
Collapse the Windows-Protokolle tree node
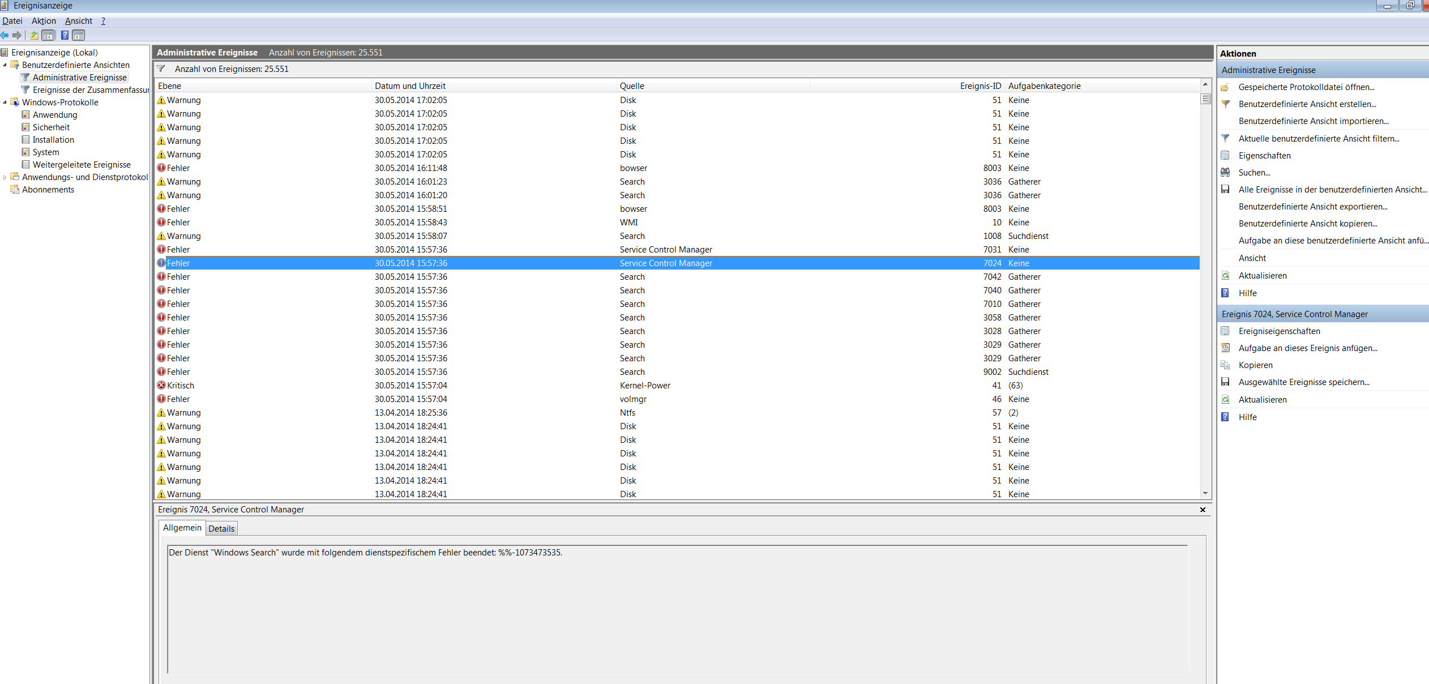coord(5,102)
